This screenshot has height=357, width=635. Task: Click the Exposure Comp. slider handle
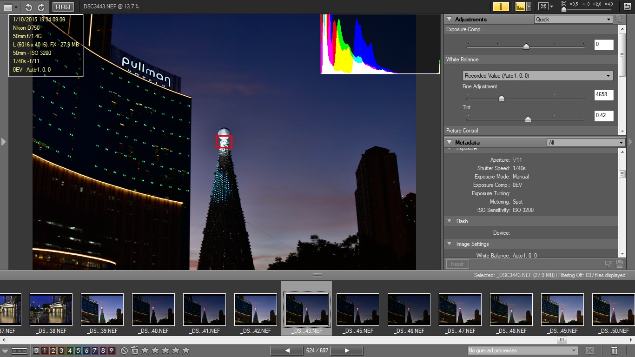(x=526, y=46)
